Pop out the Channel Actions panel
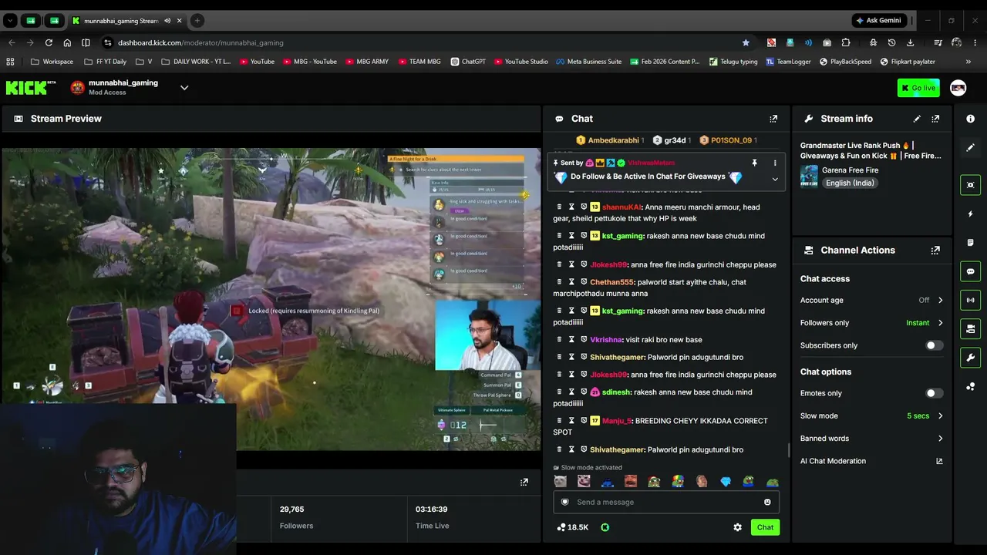 click(935, 251)
